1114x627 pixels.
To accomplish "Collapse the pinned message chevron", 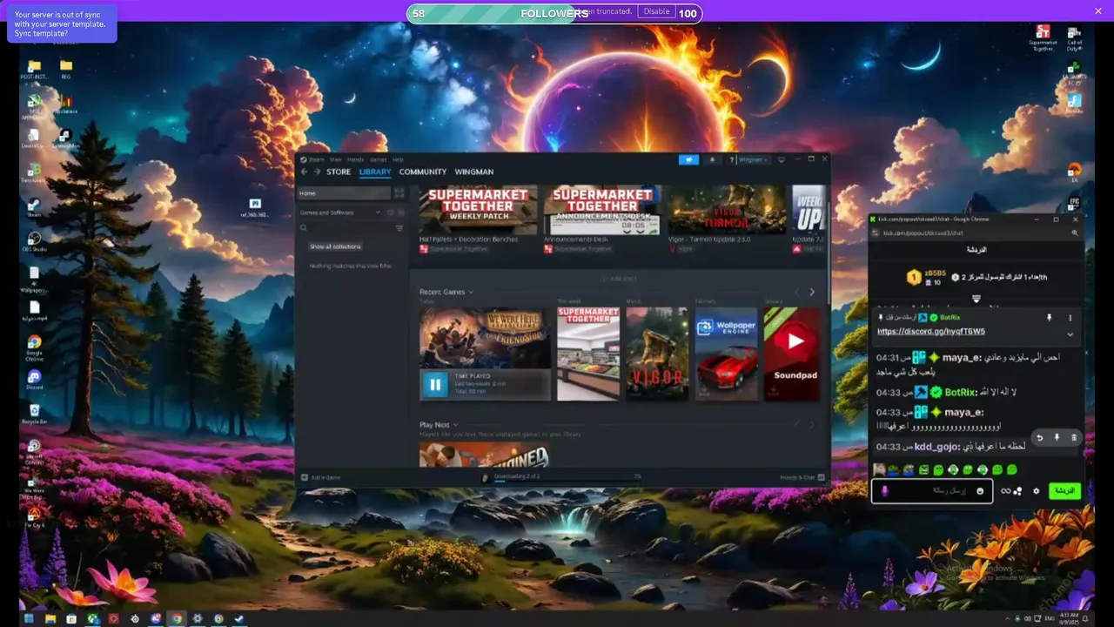I will pyautogui.click(x=1070, y=334).
